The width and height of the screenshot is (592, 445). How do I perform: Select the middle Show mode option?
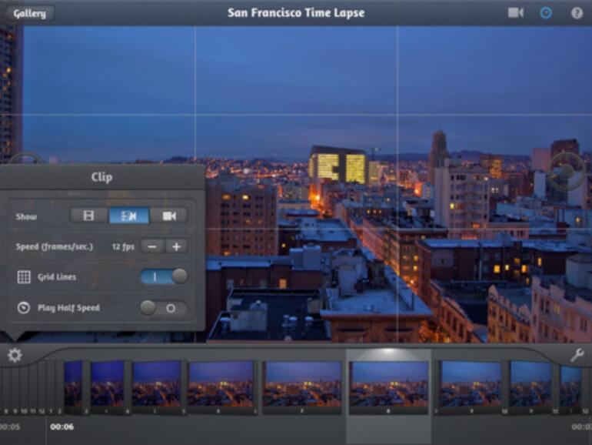[x=129, y=216]
